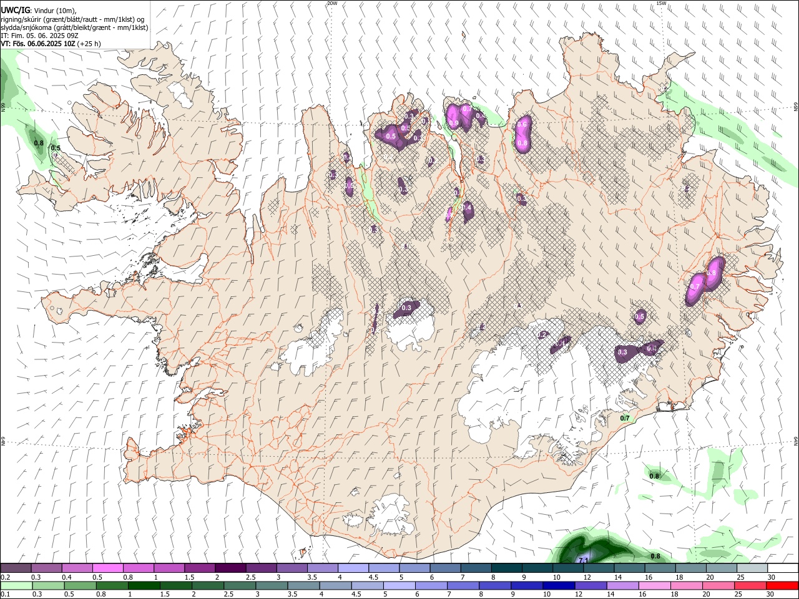Click the UWC/IG title text
The height and width of the screenshot is (599, 799).
click(x=15, y=10)
